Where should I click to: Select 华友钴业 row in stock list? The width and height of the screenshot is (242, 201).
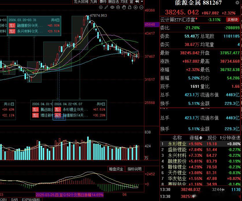(x=200, y=178)
